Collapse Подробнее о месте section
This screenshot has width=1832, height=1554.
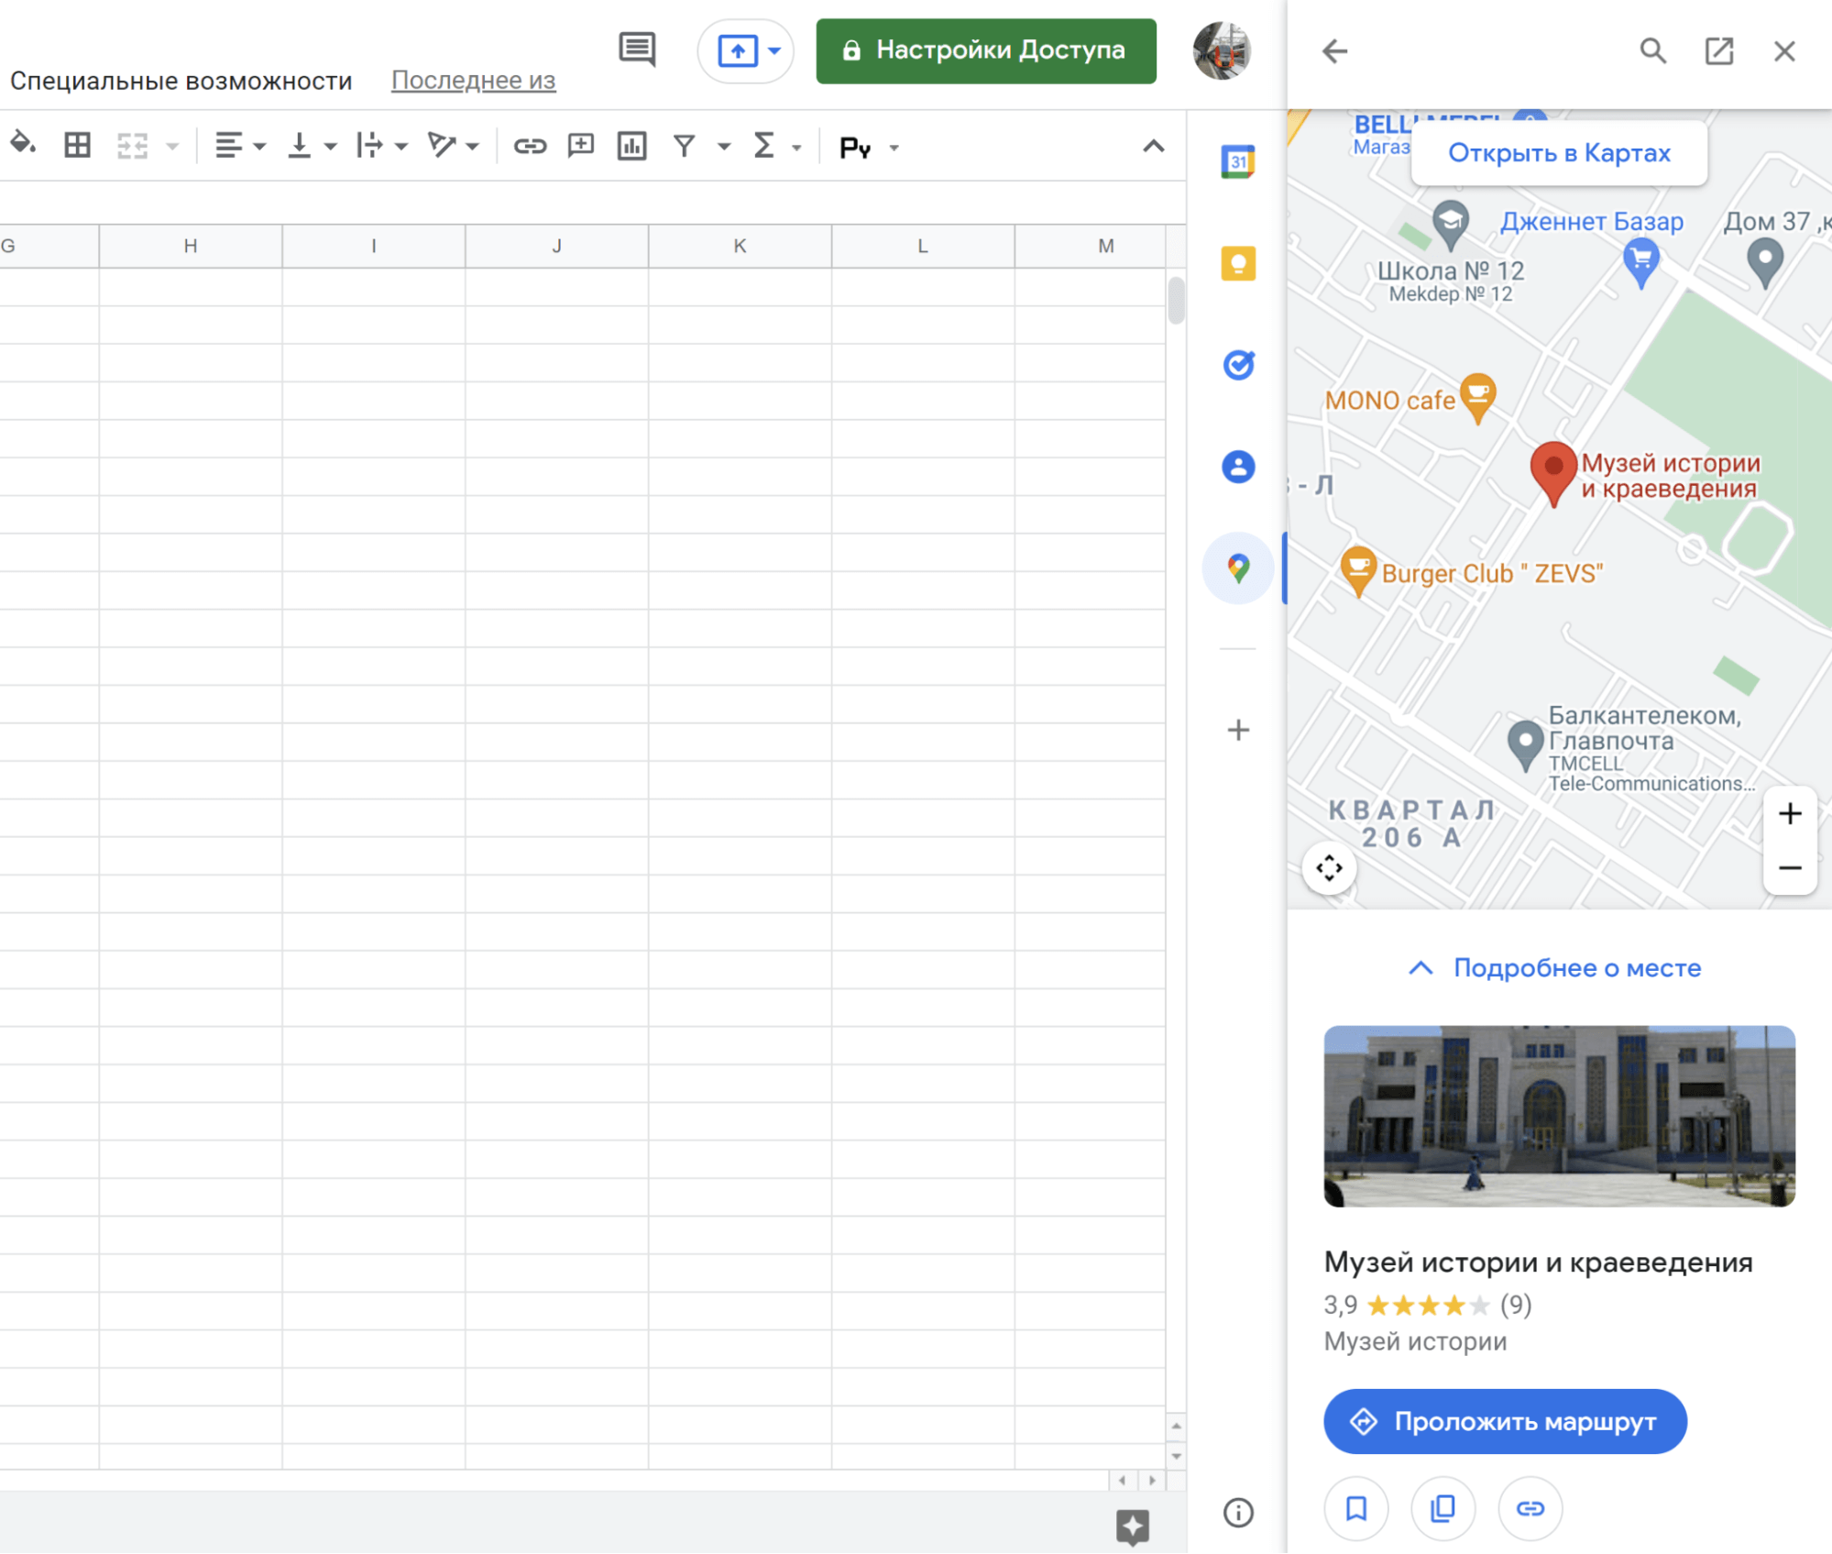tap(1554, 968)
